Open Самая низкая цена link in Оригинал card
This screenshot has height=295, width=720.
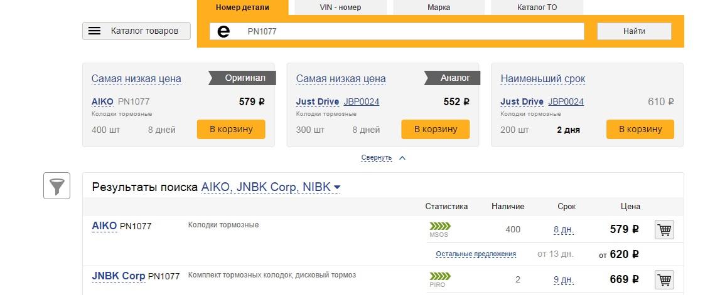[136, 79]
